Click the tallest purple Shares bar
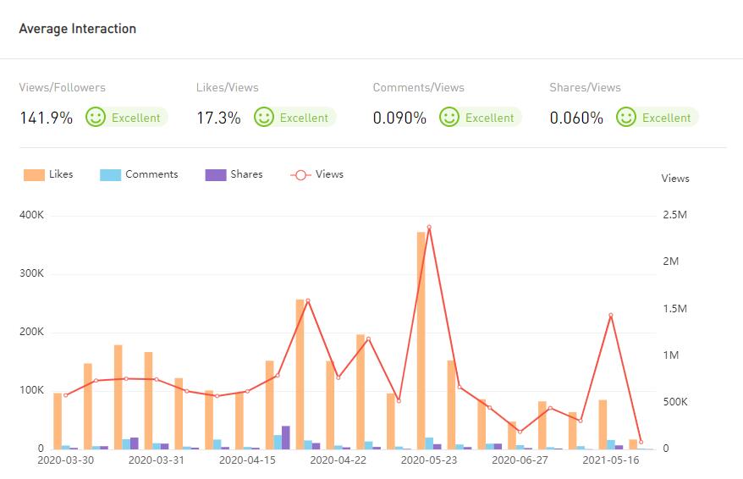The width and height of the screenshot is (743, 479). (286, 437)
